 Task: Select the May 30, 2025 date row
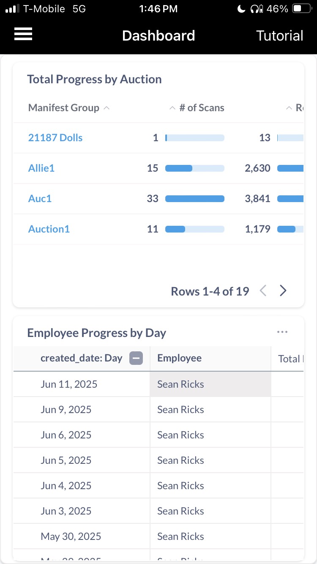71,537
